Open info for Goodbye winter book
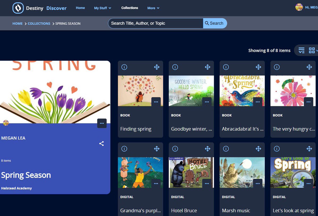This screenshot has width=318, height=216. 175,67
